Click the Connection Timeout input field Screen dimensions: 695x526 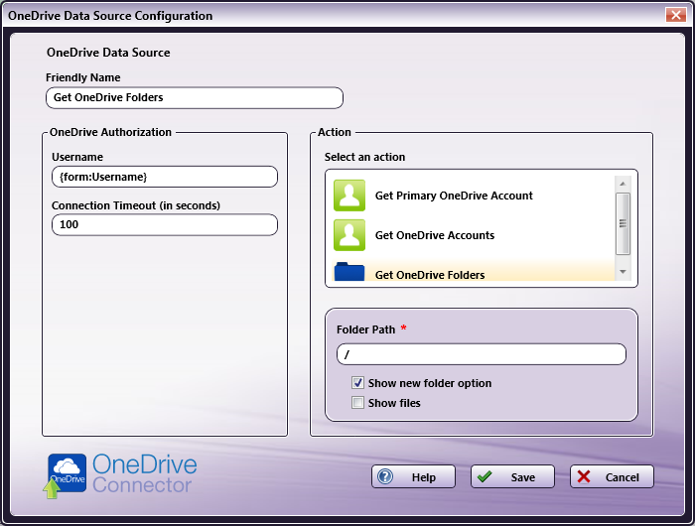pyautogui.click(x=165, y=224)
